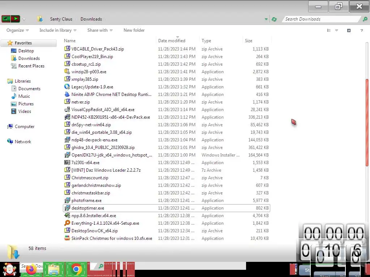The width and height of the screenshot is (370, 277).
Task: Click the vertical scrollbar thumb
Action: click(367, 123)
